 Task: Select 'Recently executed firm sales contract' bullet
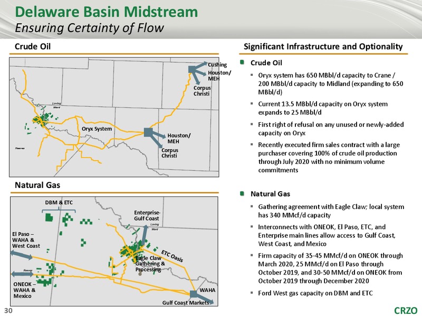click(329, 157)
